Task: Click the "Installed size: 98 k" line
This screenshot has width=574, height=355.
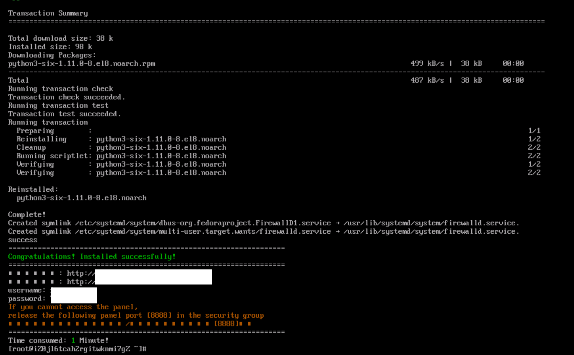Action: [50, 47]
